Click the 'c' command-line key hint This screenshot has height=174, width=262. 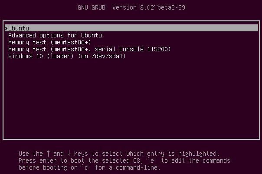tap(86, 167)
